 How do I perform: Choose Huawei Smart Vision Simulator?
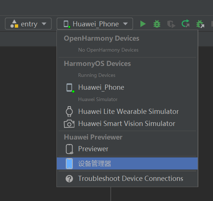pyautogui.click(x=127, y=123)
